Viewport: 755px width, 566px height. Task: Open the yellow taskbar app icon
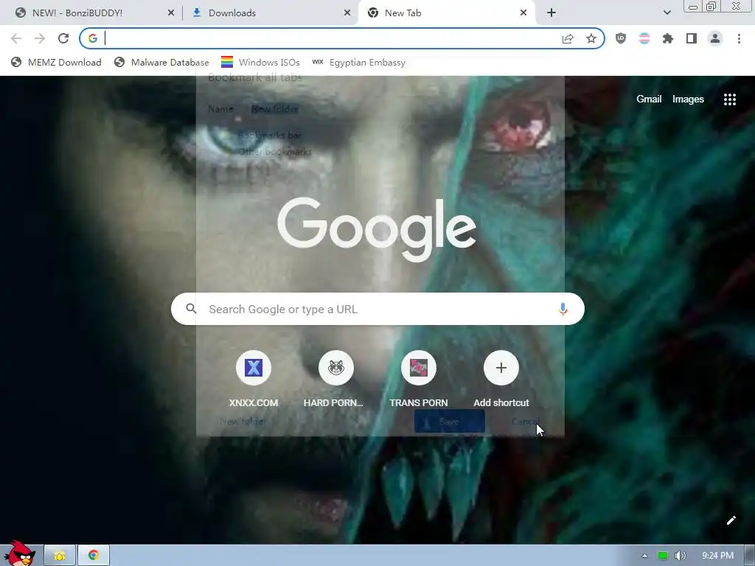point(60,556)
